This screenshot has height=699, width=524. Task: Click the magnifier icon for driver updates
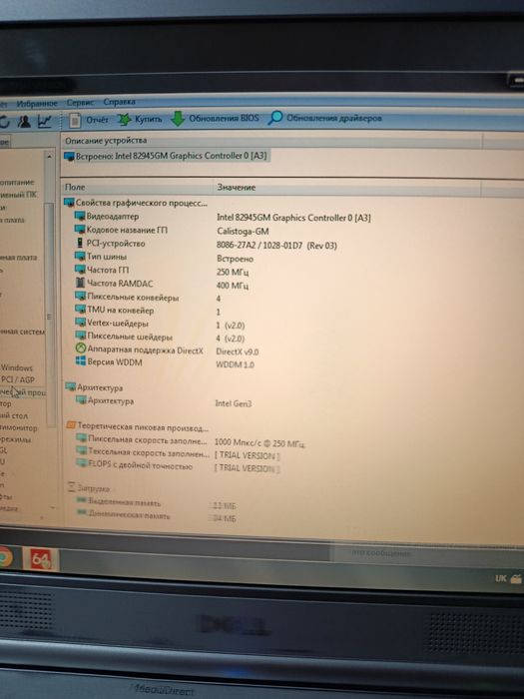(x=274, y=118)
